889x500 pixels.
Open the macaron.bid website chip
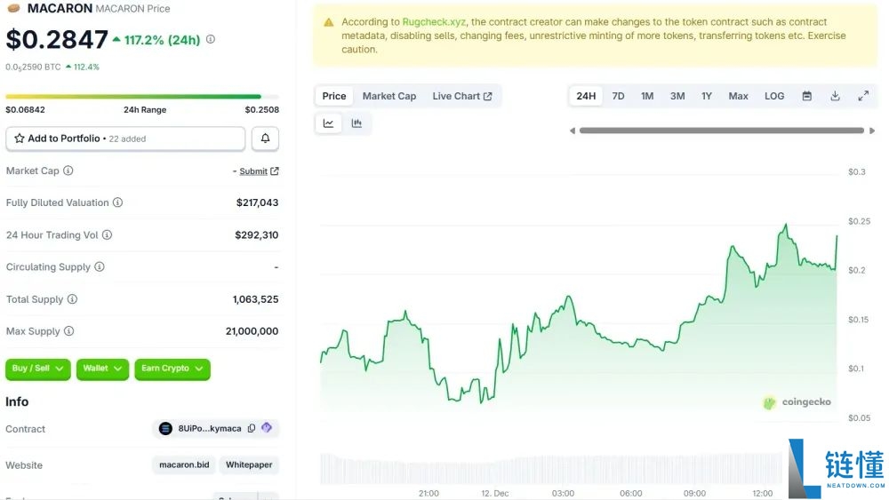click(184, 464)
